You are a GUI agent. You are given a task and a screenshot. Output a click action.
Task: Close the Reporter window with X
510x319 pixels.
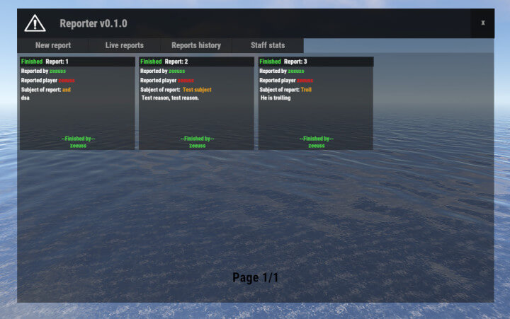[482, 23]
